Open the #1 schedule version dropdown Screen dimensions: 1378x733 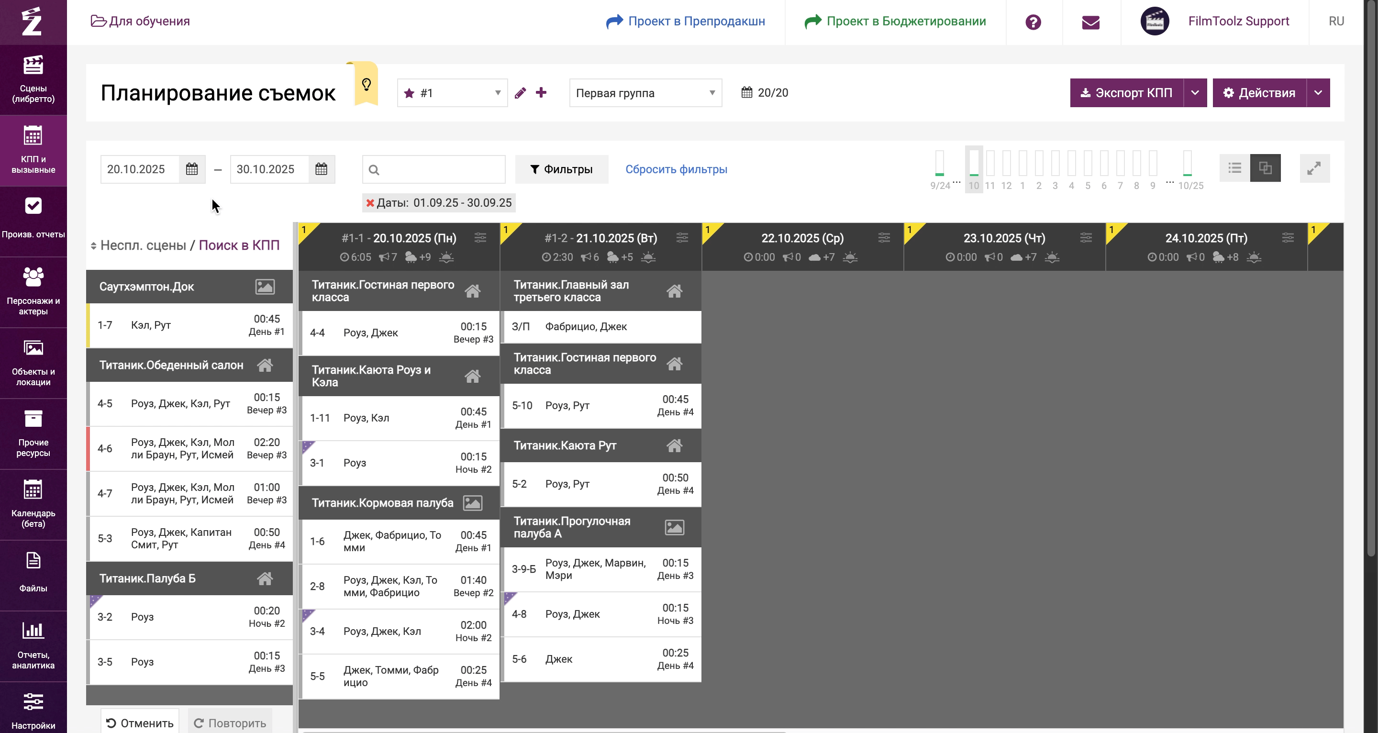click(x=452, y=93)
